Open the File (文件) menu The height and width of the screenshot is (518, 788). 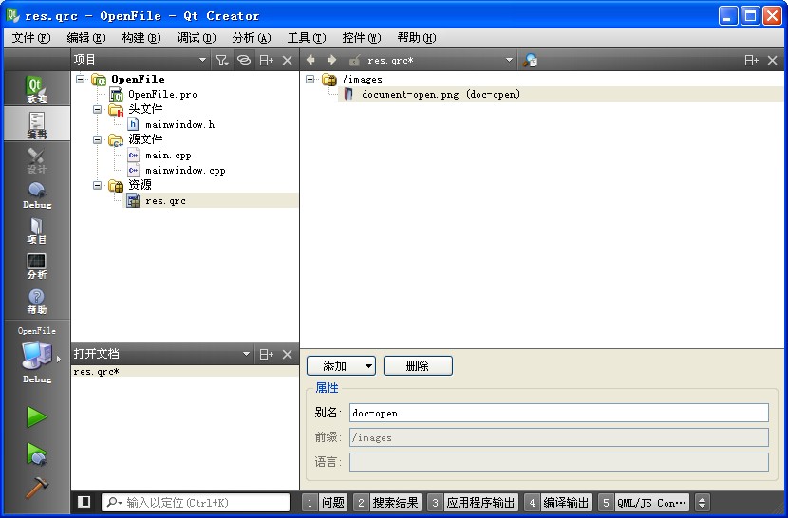[31, 38]
